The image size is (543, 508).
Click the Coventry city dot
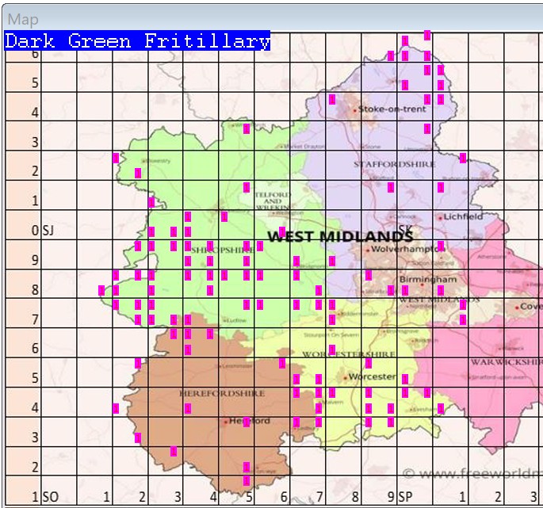click(x=517, y=307)
